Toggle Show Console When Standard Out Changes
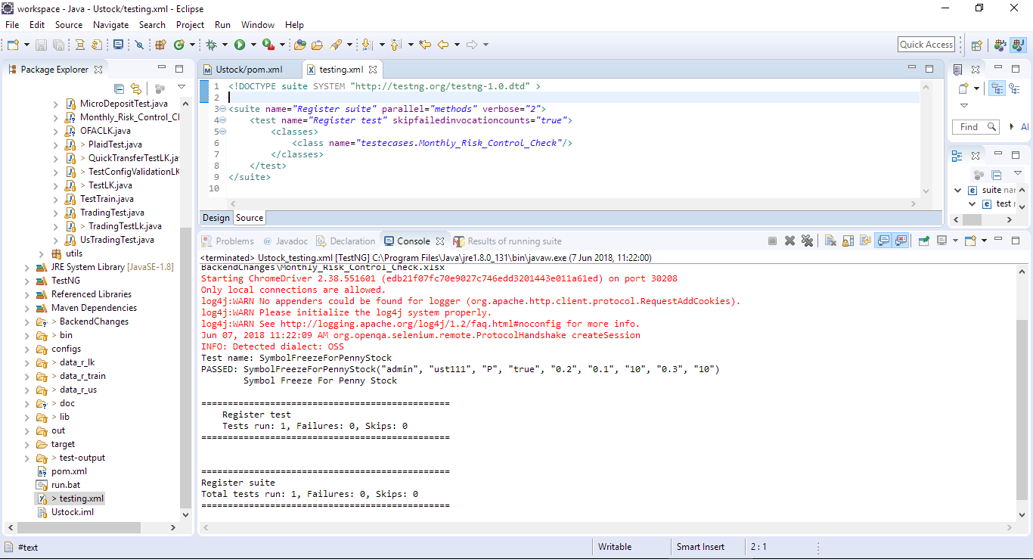This screenshot has width=1033, height=559. tap(883, 240)
